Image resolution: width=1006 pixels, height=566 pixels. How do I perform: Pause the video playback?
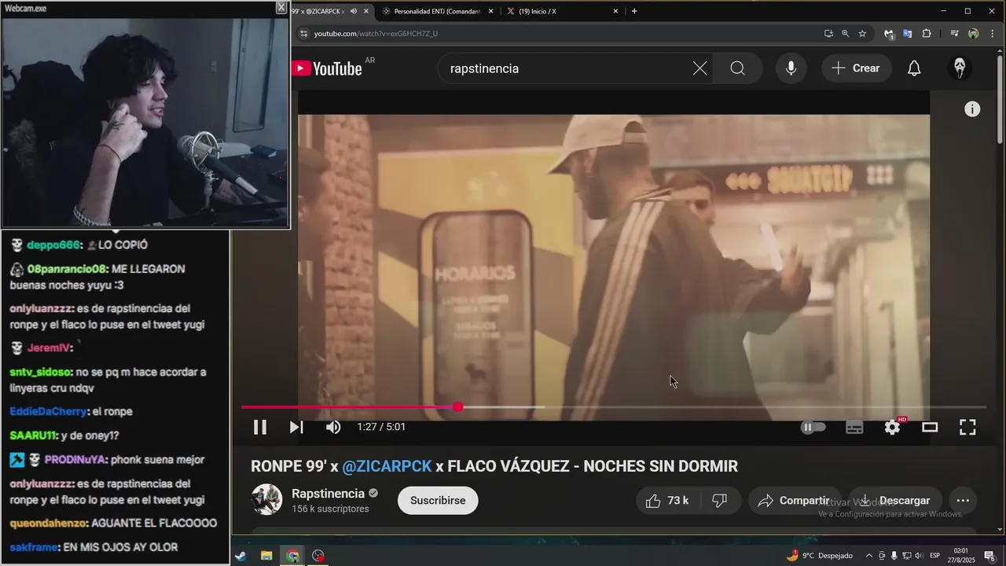[260, 427]
